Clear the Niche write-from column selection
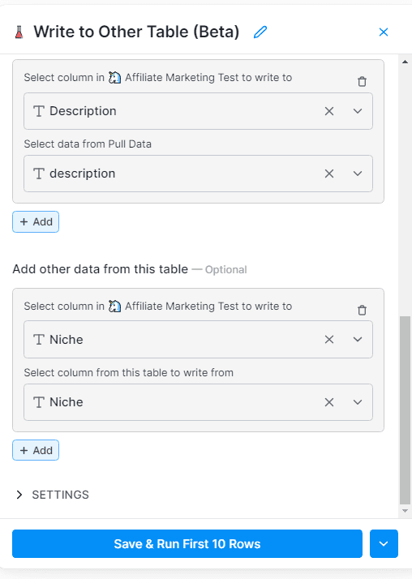Viewport: 412px width, 579px height. click(x=329, y=402)
